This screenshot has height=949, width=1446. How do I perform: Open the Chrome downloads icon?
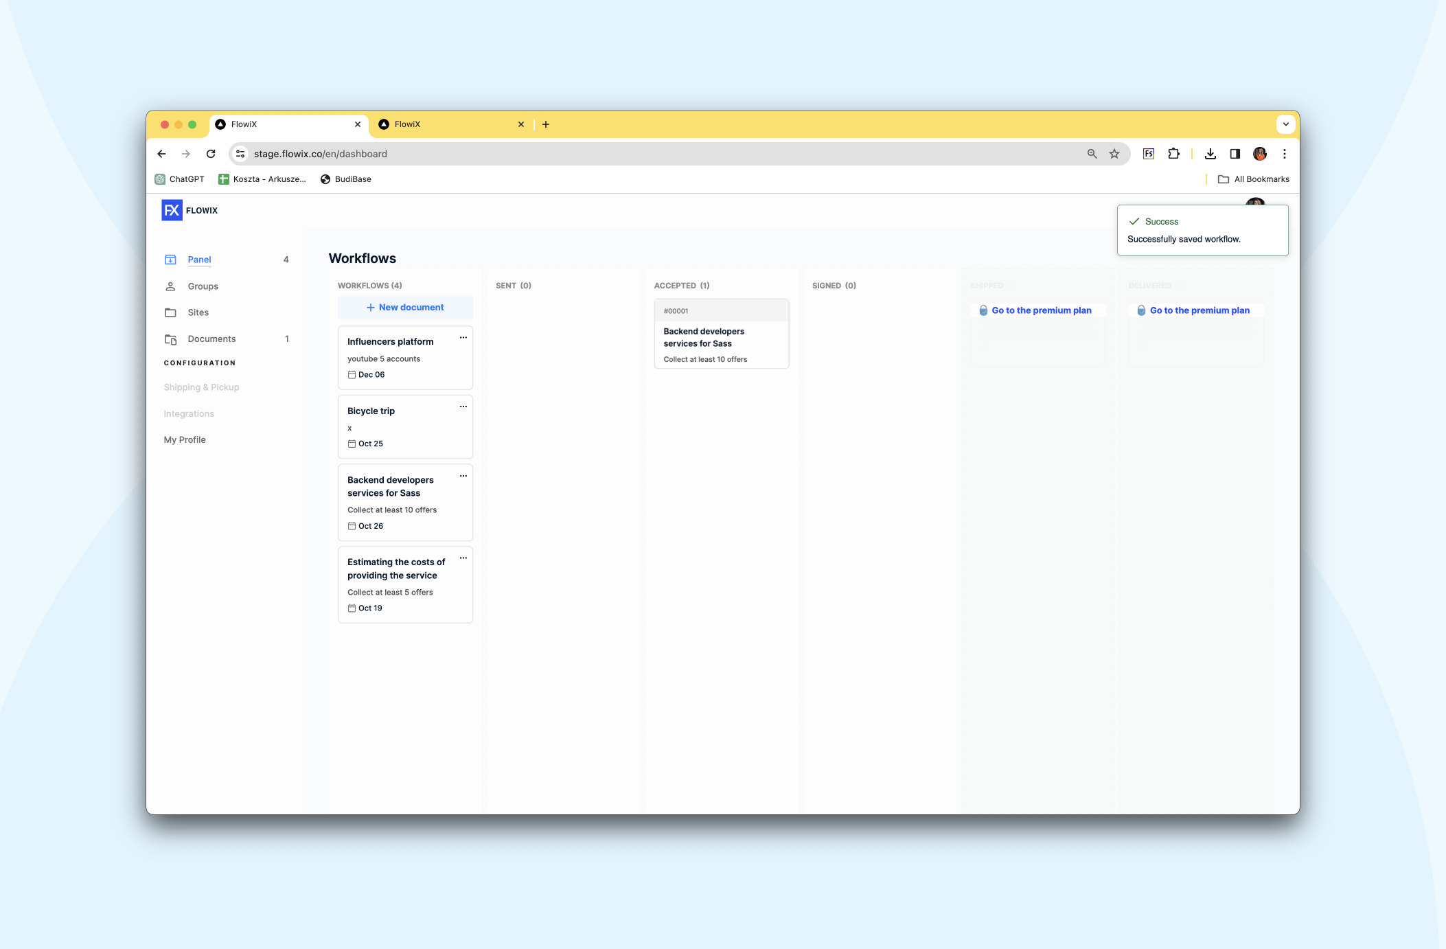click(1210, 154)
